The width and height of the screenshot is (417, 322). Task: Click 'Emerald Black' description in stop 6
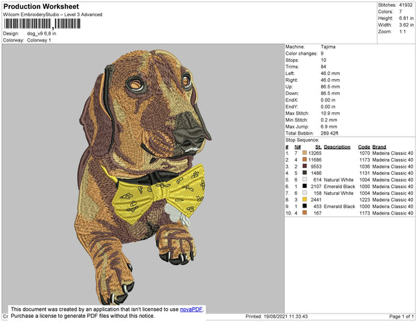coord(339,187)
